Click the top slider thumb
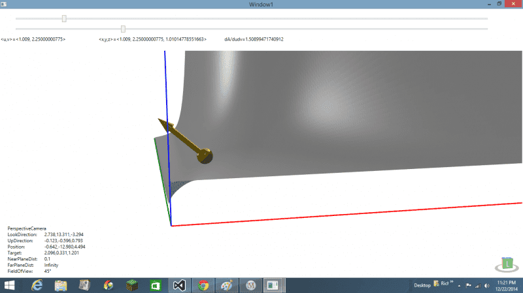The image size is (523, 293). [64, 19]
